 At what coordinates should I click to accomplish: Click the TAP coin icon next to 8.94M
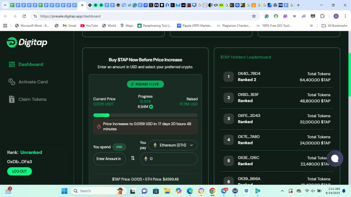(x=151, y=107)
